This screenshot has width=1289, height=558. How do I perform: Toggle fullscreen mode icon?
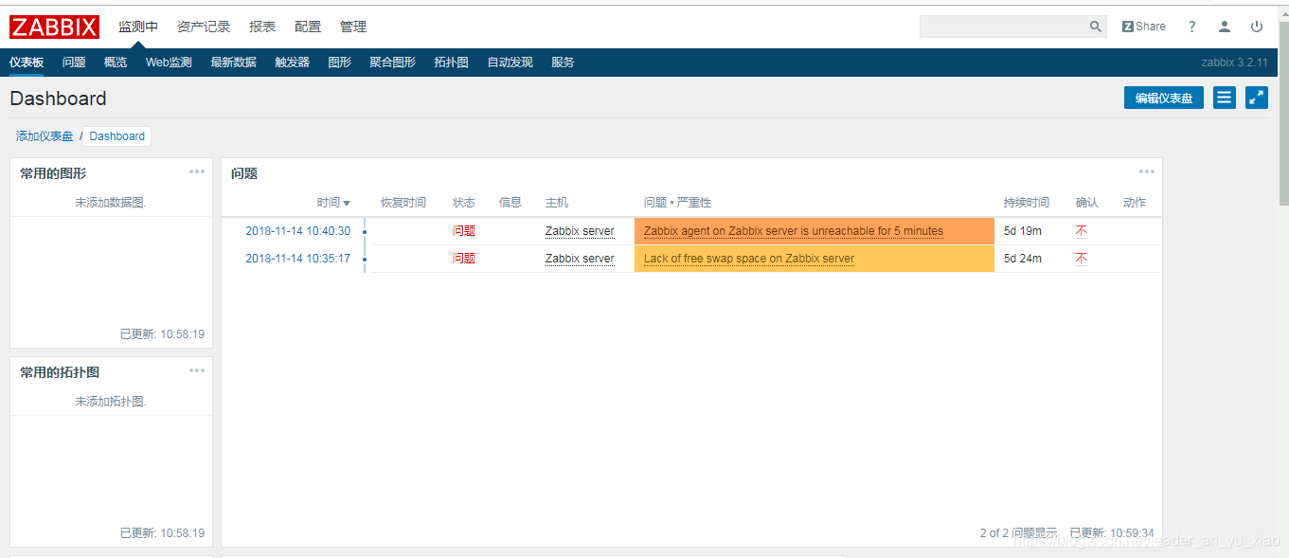(1257, 98)
